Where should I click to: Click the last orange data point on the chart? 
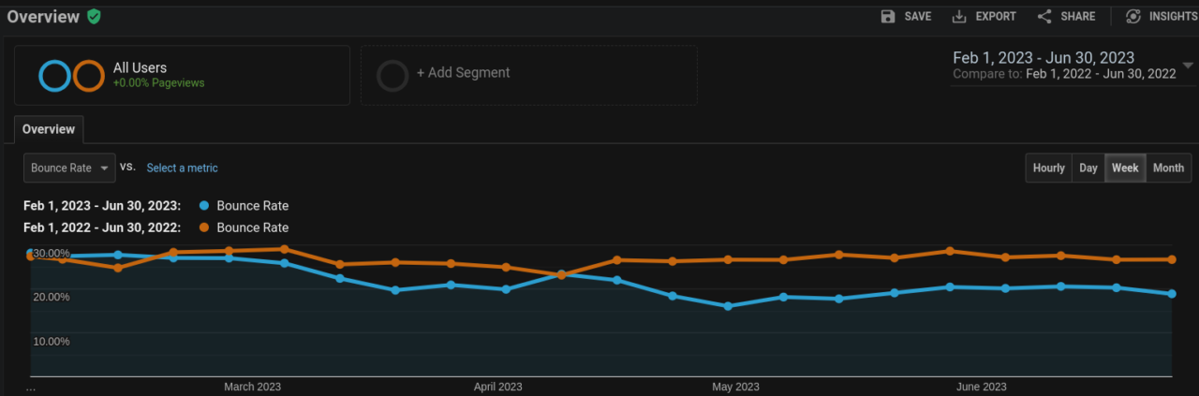(x=1172, y=259)
